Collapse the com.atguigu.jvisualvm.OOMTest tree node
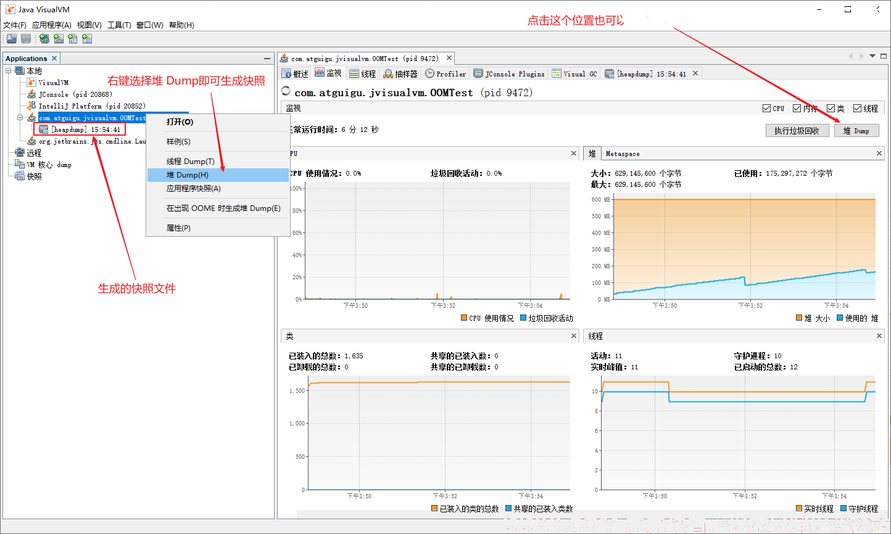This screenshot has height=534, width=891. pos(20,117)
